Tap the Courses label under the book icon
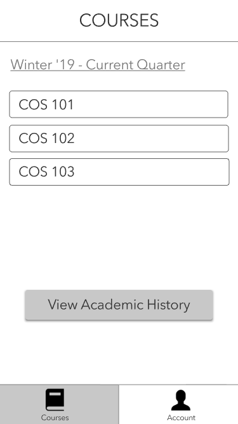The image size is (238, 424). (x=55, y=418)
